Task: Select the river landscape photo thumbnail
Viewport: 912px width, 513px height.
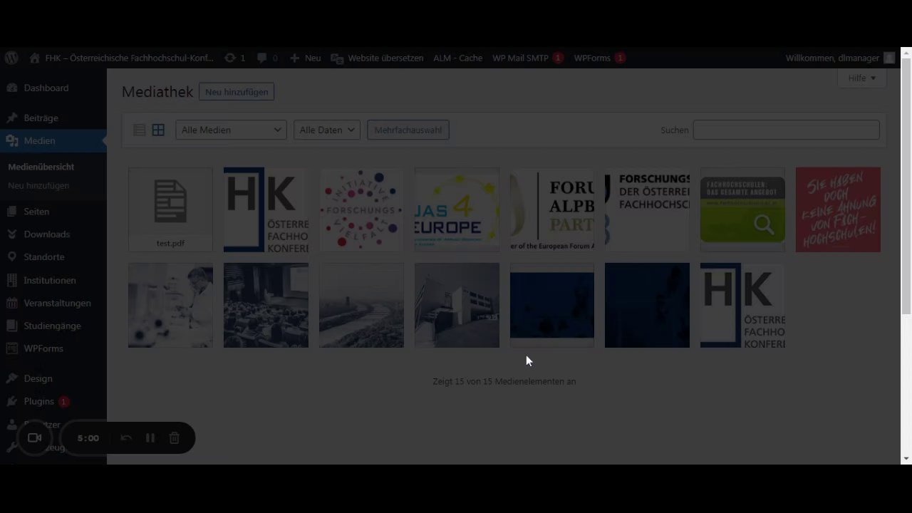Action: coord(361,305)
